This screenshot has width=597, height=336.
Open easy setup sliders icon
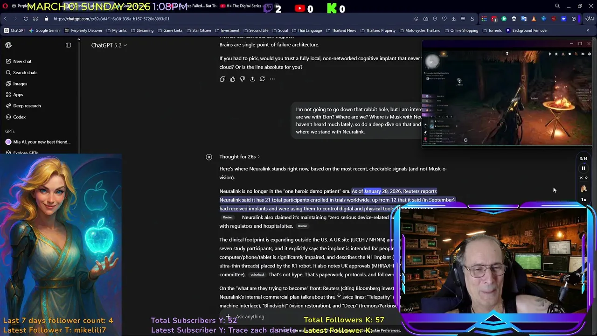[x=463, y=19]
